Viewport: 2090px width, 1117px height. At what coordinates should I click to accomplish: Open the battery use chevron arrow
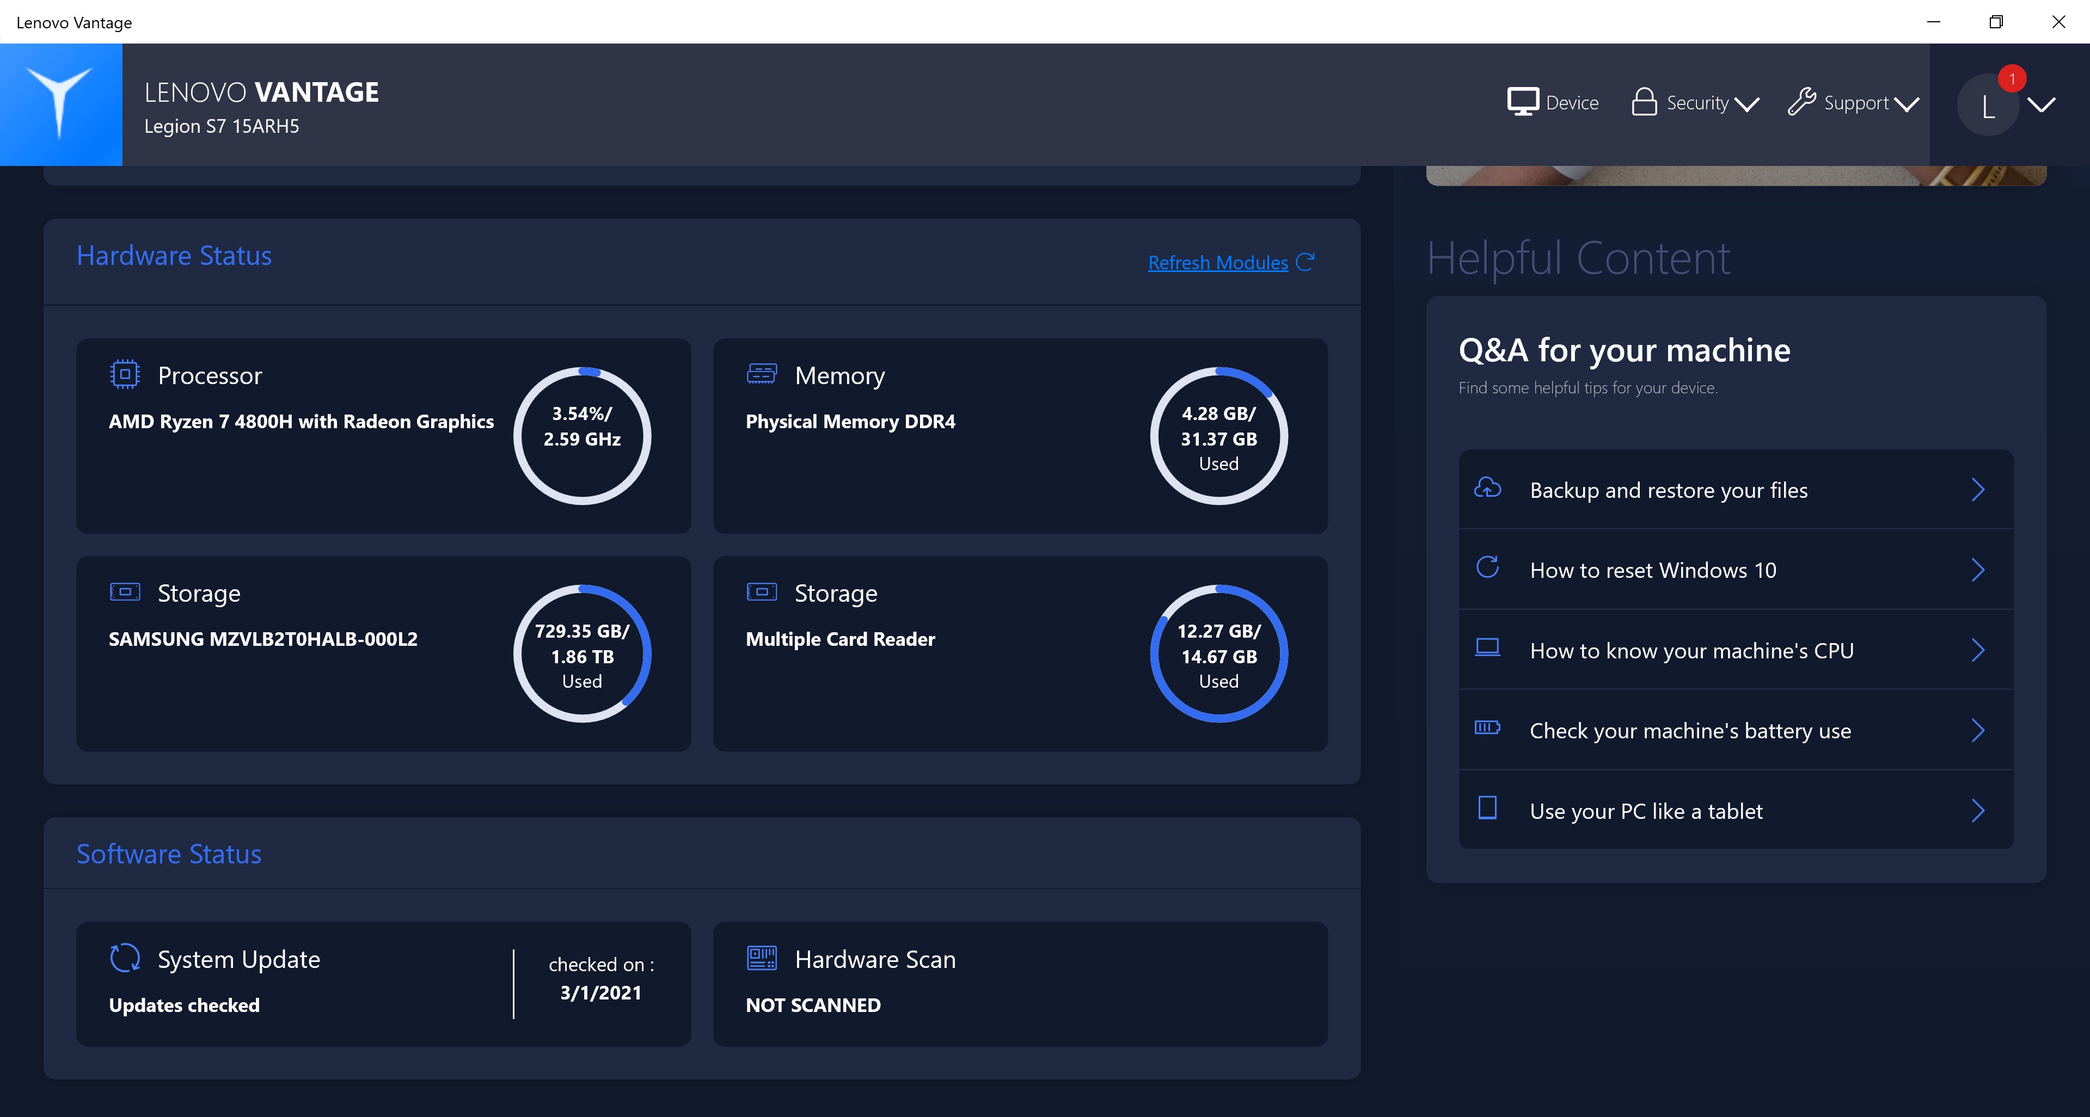[1978, 730]
